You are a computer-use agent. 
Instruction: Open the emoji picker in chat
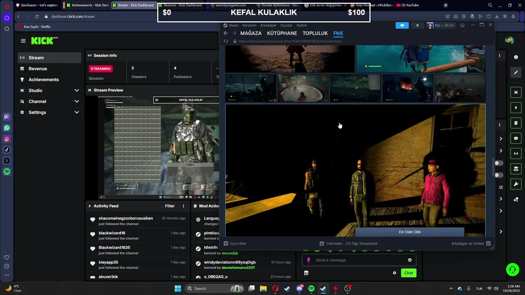coord(410,260)
